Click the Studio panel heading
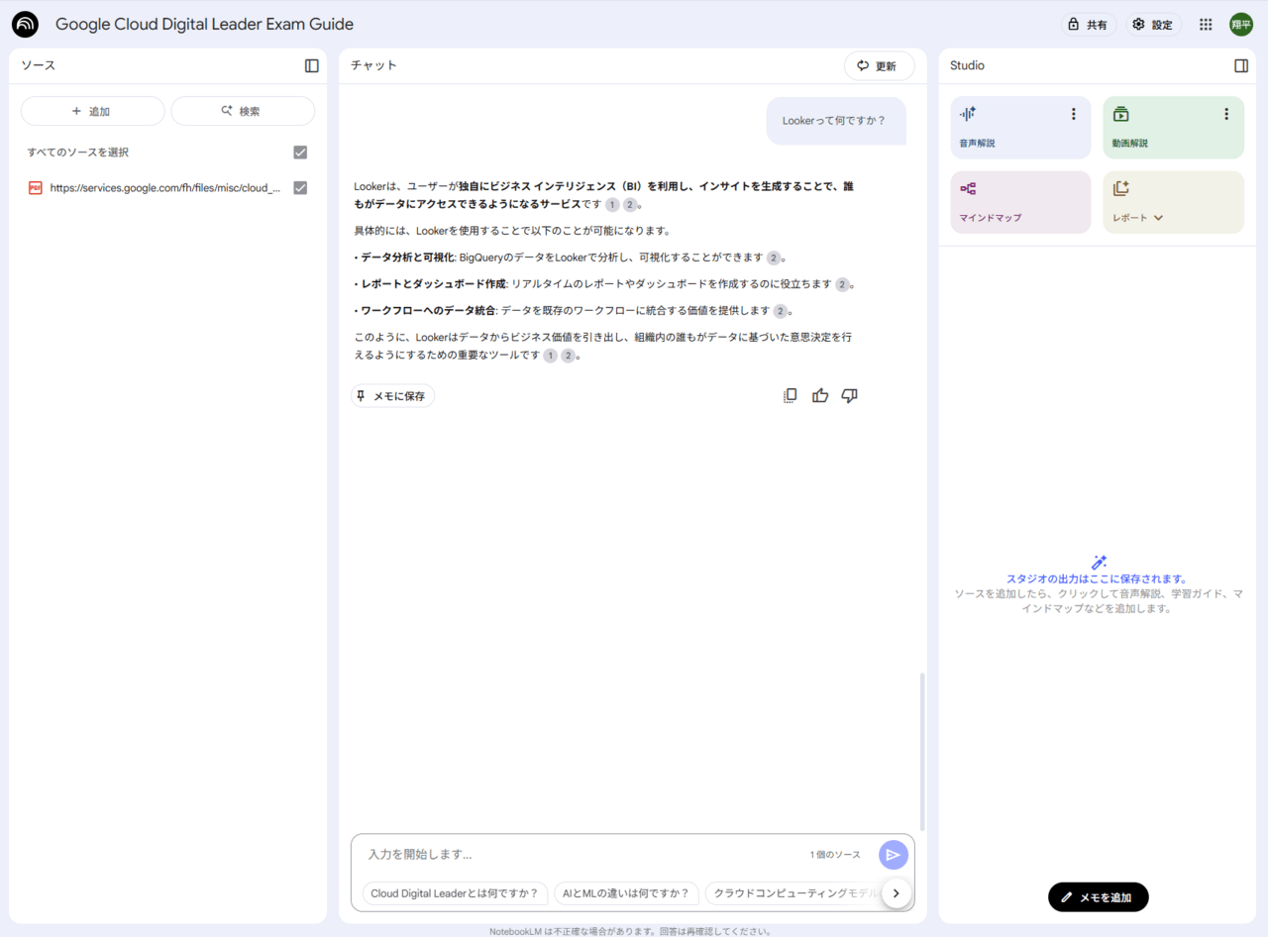The width and height of the screenshot is (1268, 937). (967, 65)
